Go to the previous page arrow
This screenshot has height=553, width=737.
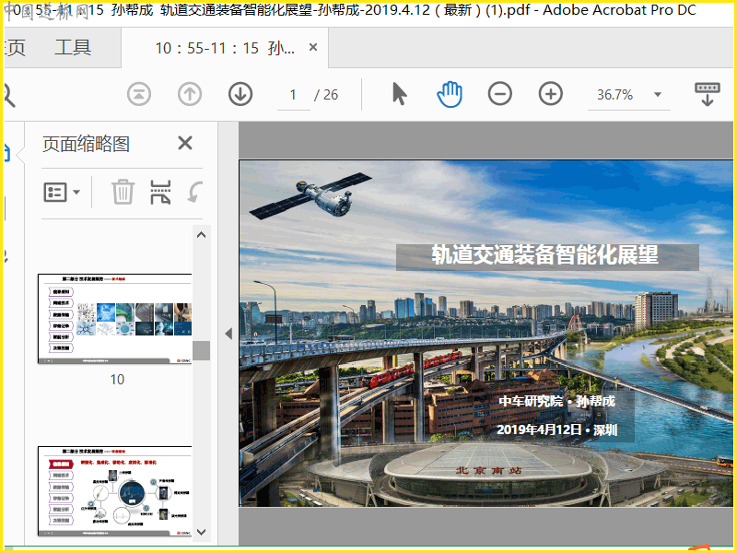click(190, 94)
